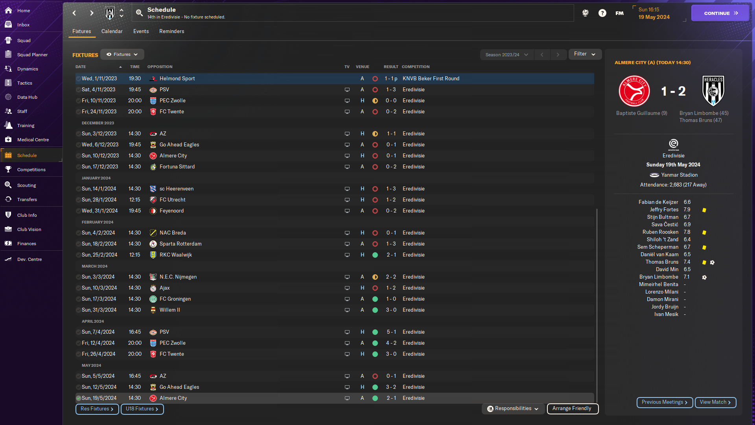
Task: Go to next season arrow
Action: pyautogui.click(x=558, y=55)
